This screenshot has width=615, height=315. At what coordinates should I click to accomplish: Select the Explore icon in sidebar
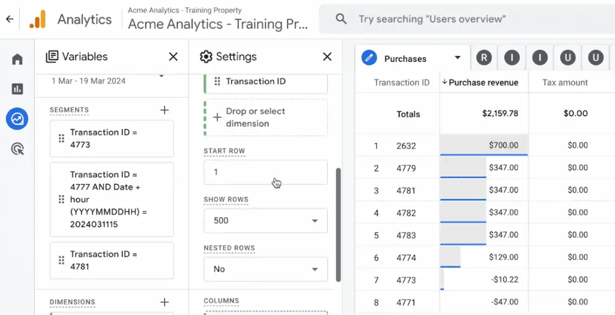[17, 119]
